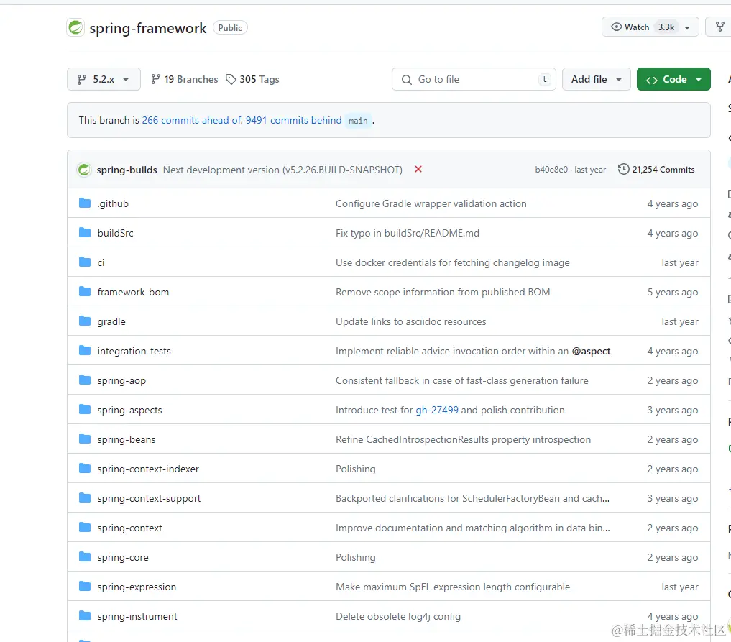Image resolution: width=731 pixels, height=642 pixels.
Task: Click the @aspect mention in integration-tests row
Action: pos(591,351)
